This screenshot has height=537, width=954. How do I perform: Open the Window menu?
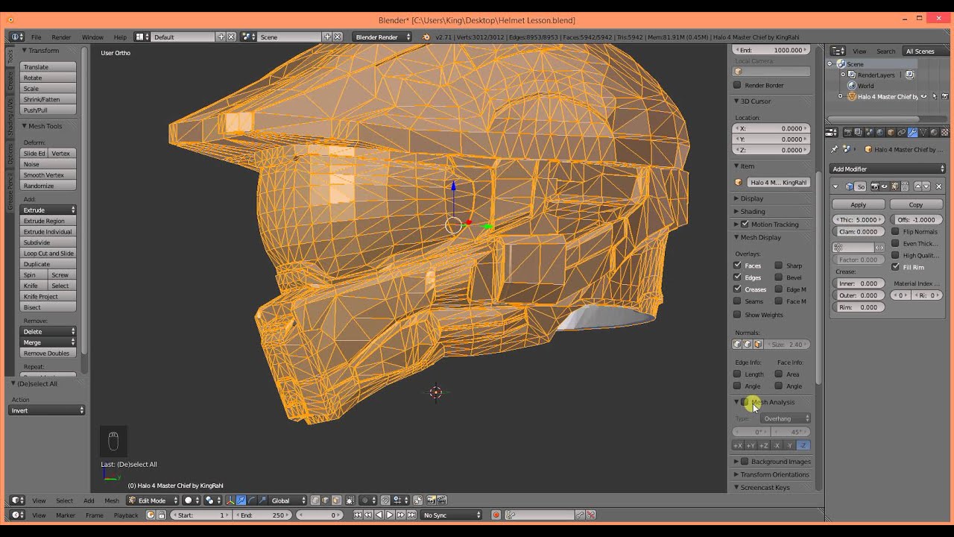click(92, 37)
